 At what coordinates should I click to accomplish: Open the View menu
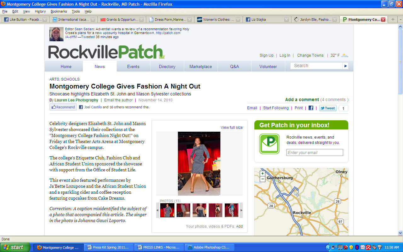[x=26, y=11]
